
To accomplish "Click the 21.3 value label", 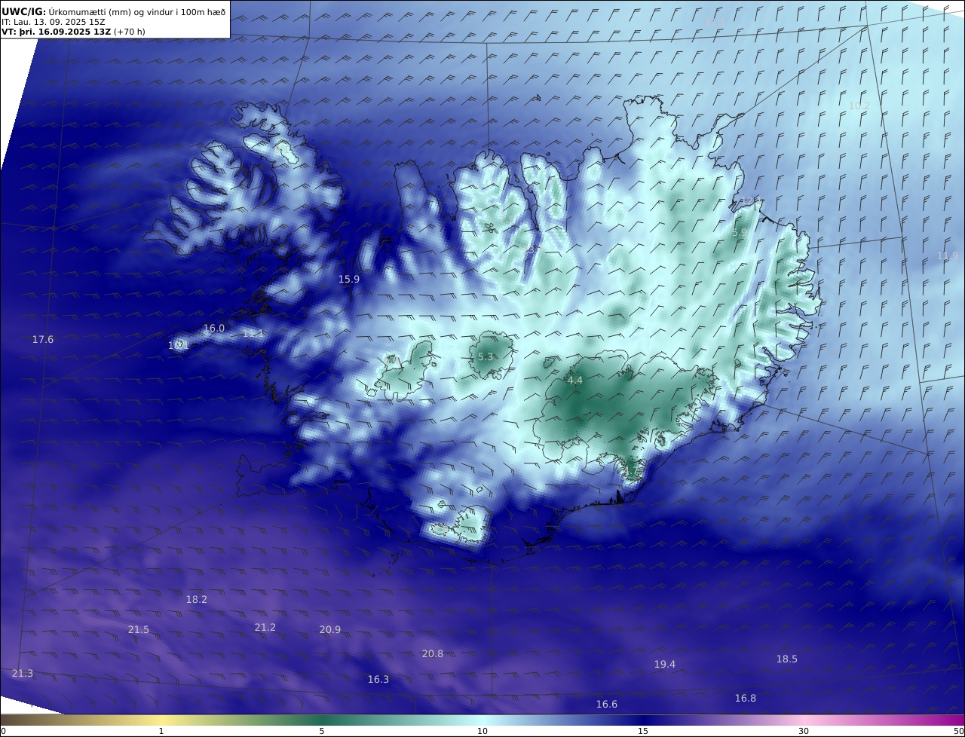I will (x=23, y=673).
